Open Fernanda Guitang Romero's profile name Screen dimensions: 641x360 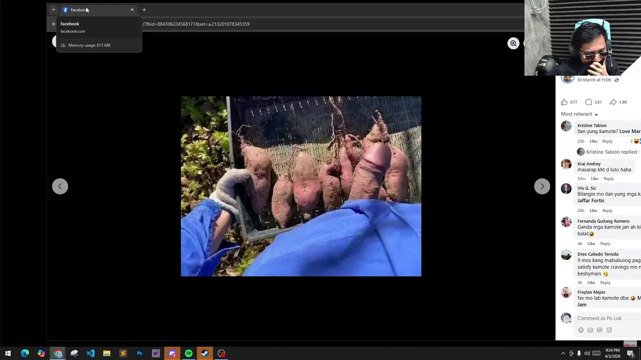click(x=603, y=221)
